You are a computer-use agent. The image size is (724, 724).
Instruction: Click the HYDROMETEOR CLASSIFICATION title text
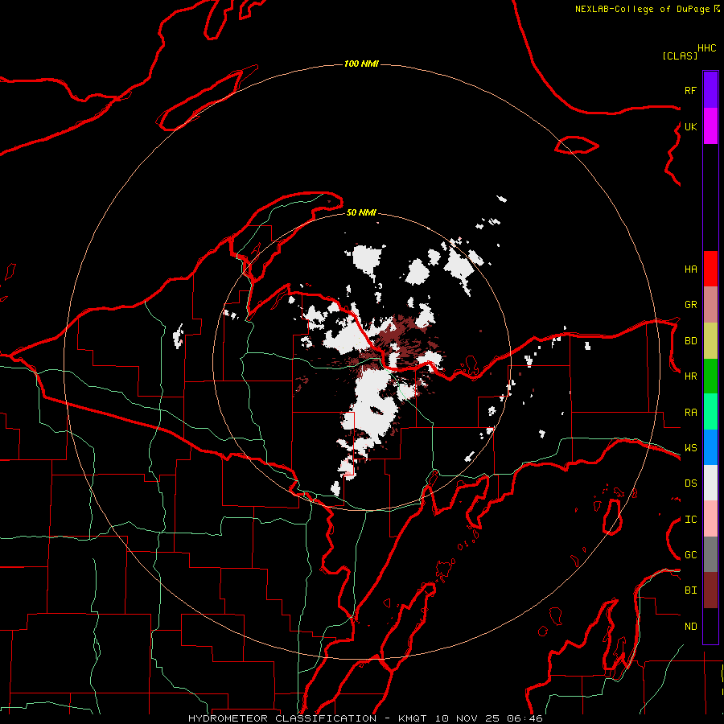[x=282, y=718]
